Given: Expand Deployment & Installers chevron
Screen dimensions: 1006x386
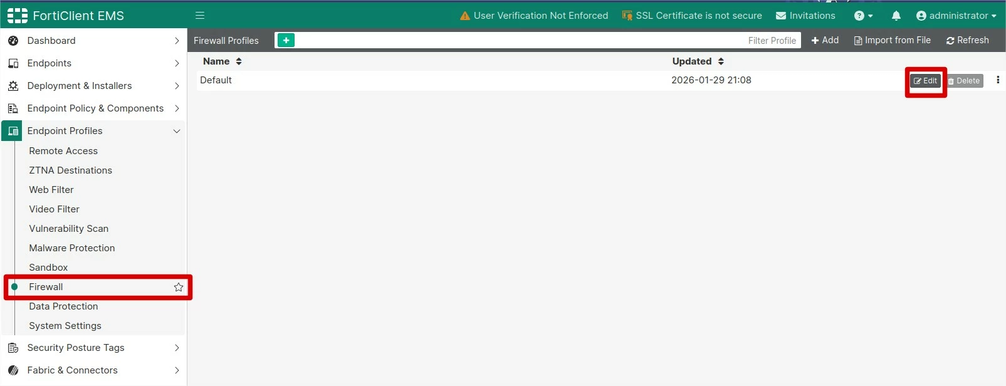Looking at the screenshot, I should coord(177,86).
